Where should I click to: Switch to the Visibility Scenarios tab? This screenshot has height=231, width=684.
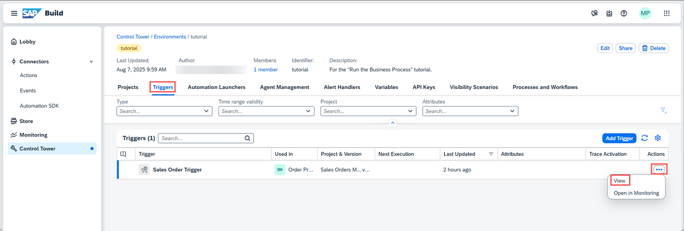(474, 87)
